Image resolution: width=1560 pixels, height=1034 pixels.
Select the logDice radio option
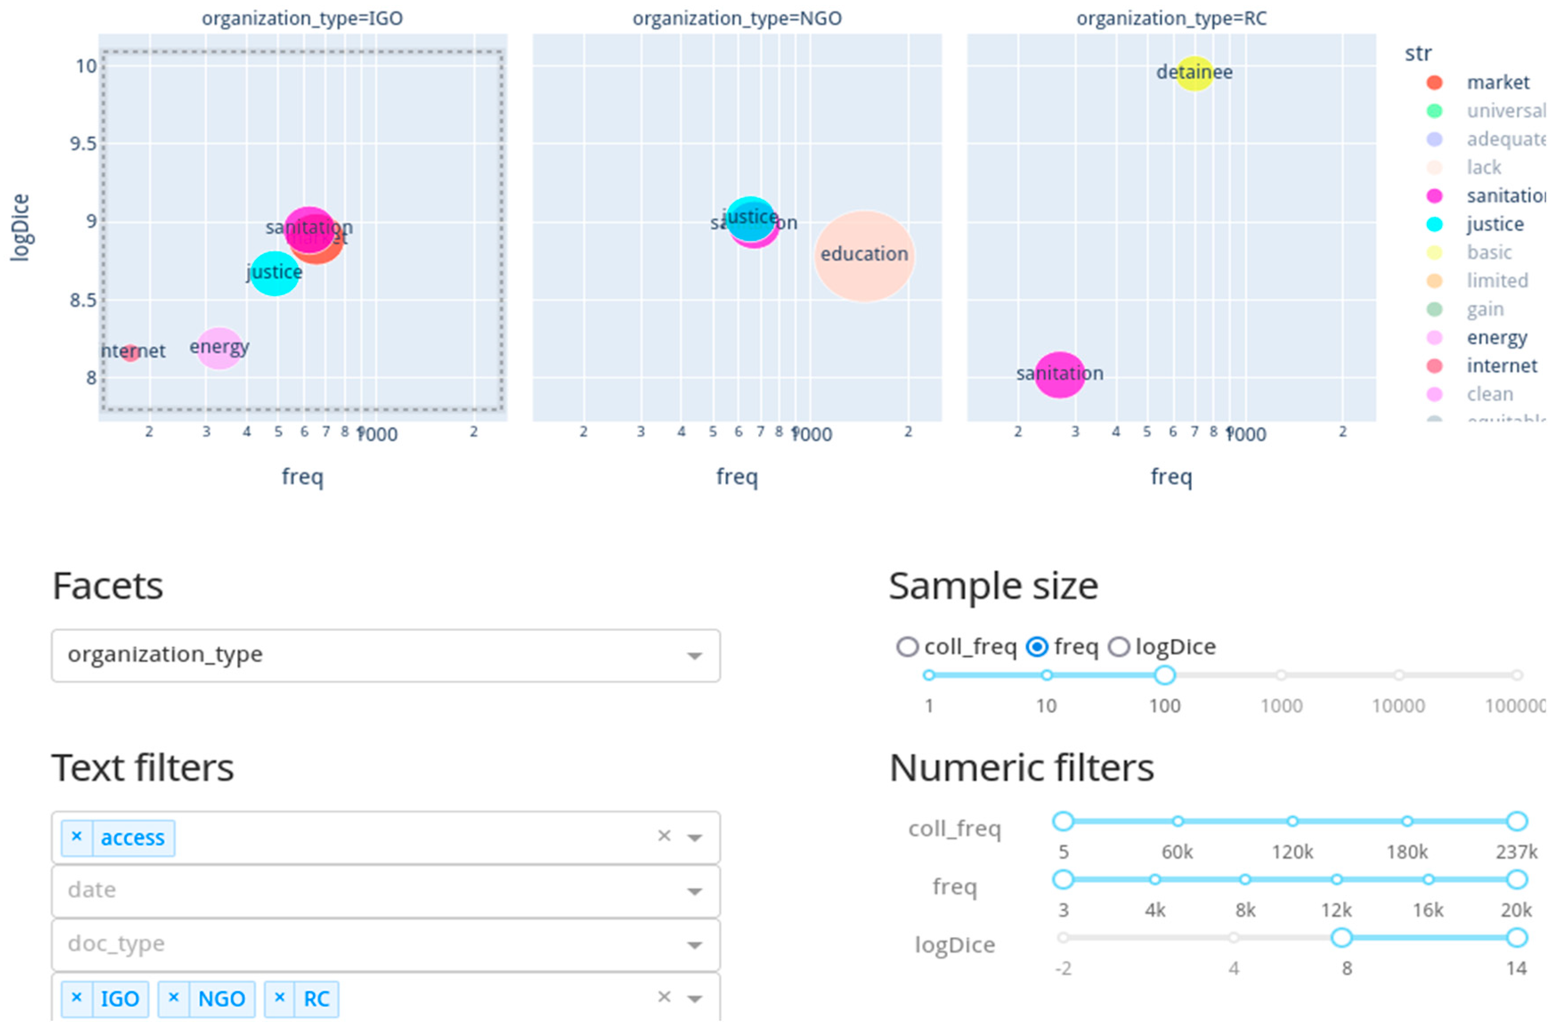[x=1119, y=647]
